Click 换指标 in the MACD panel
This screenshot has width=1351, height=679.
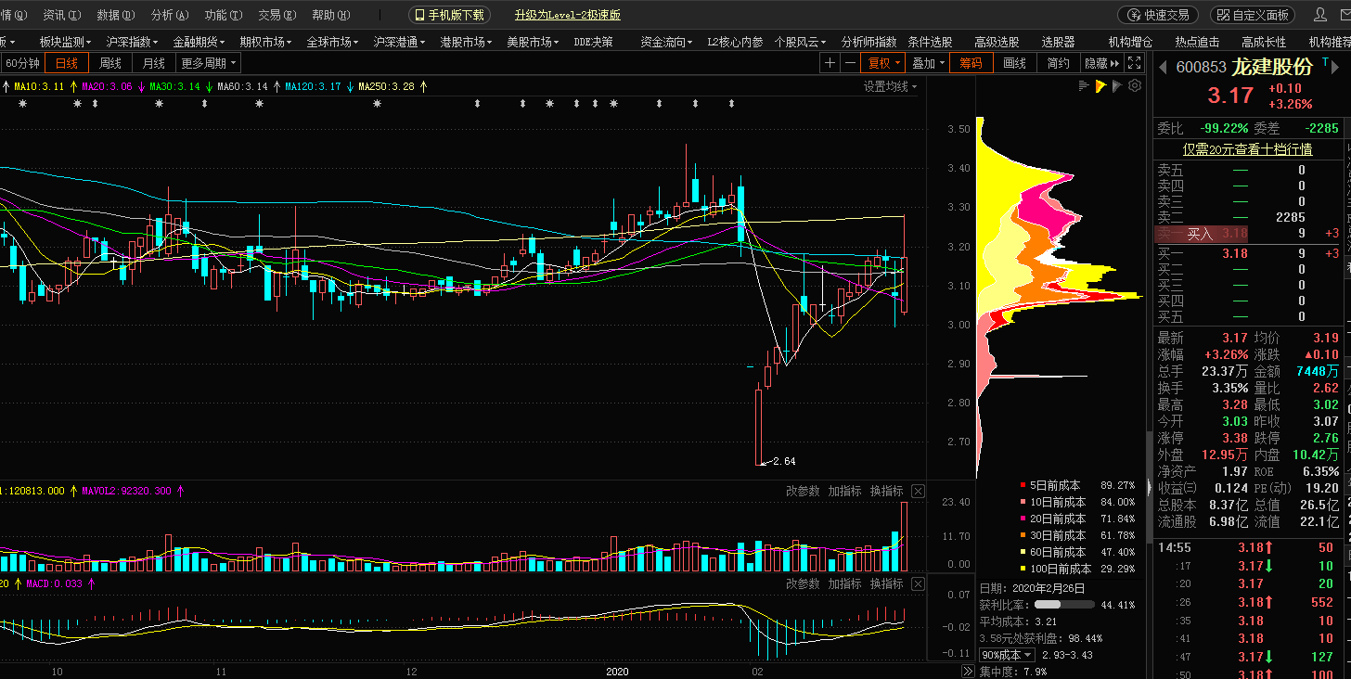click(x=886, y=583)
